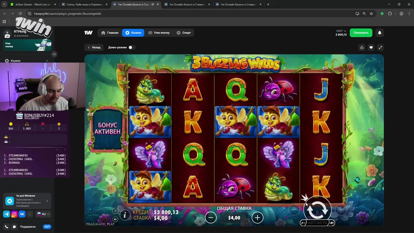The width and height of the screenshot is (414, 233).
Task: Open the Telegram social link
Action: click(6, 214)
